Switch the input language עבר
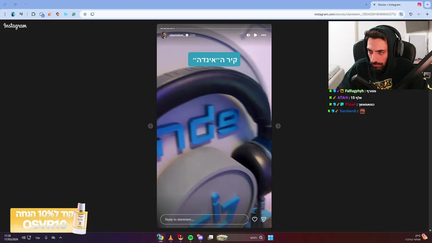This screenshot has height=243, width=432. click(x=37, y=238)
